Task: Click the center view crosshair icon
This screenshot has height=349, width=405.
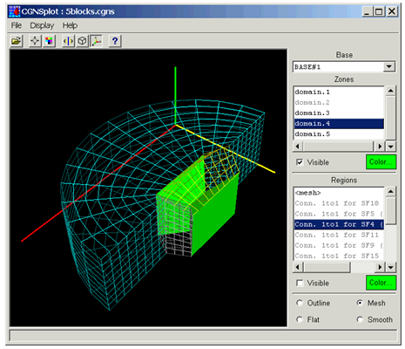Action: tap(35, 41)
